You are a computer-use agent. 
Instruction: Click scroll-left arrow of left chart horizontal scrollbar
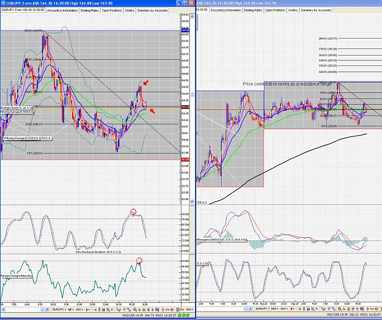[3, 310]
